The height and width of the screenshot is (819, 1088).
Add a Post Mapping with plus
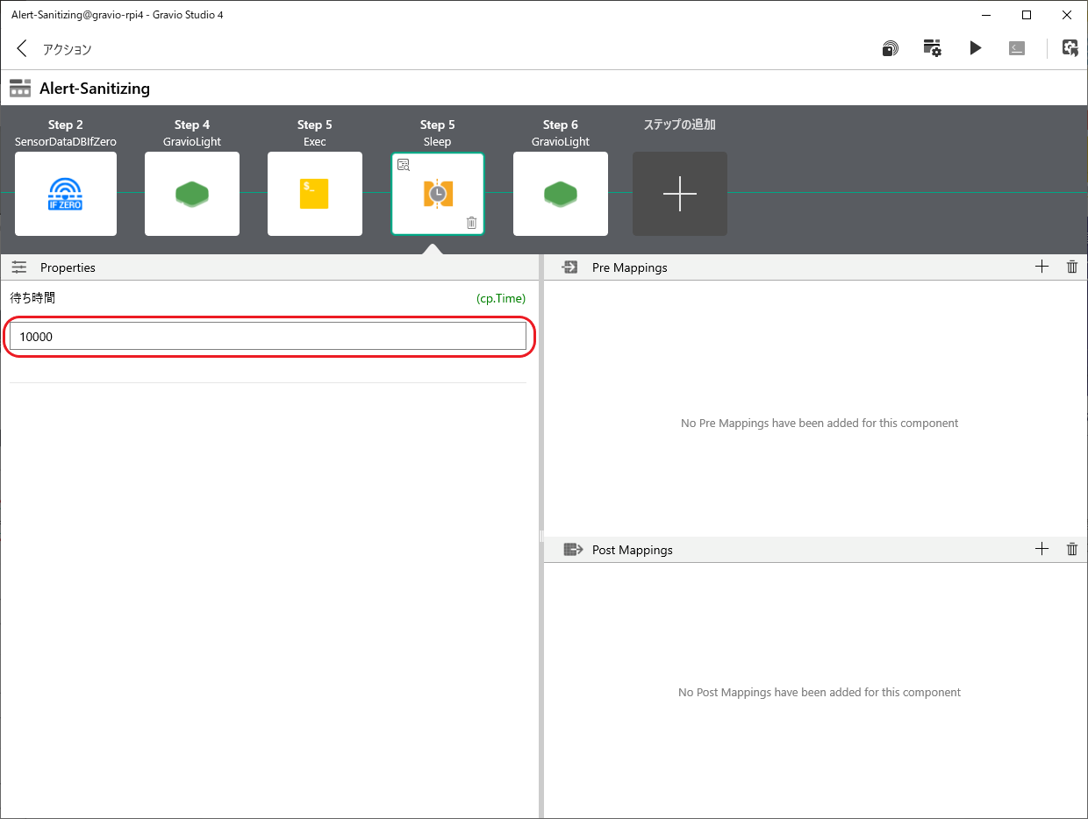coord(1041,549)
